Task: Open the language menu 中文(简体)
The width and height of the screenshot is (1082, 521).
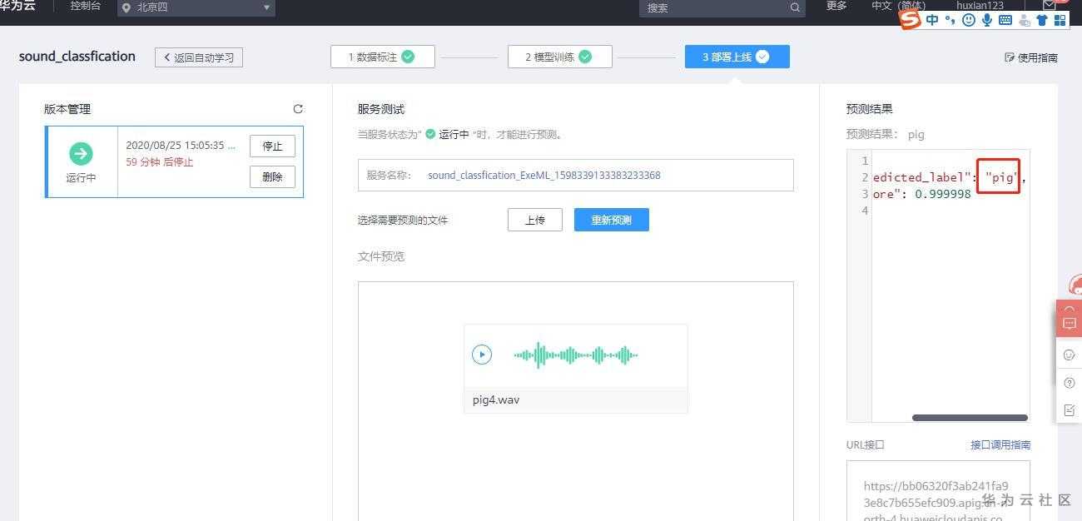Action: [898, 6]
